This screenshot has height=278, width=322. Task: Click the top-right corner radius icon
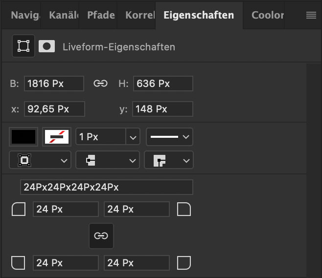[x=184, y=209]
